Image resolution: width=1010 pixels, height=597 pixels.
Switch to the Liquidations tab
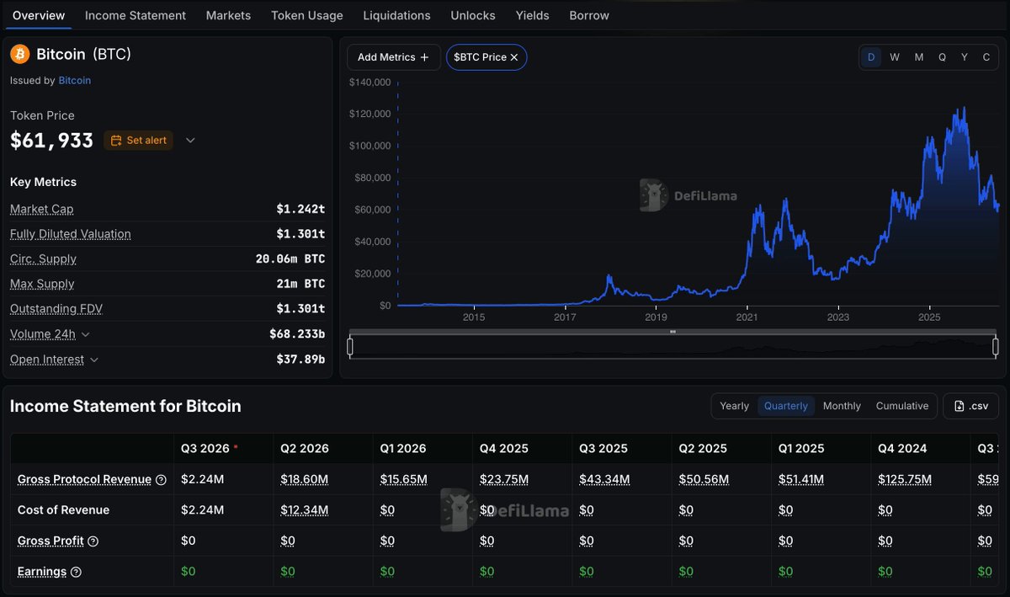coord(396,15)
